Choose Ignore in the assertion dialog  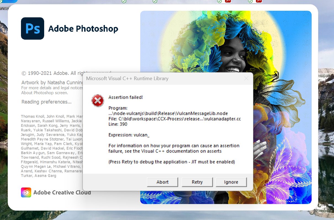231,182
